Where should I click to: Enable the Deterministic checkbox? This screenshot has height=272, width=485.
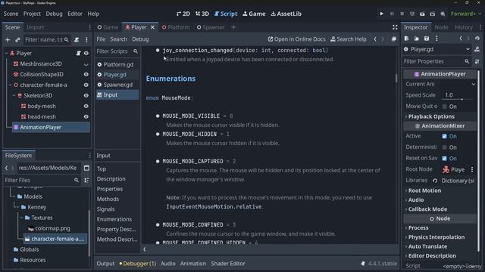click(x=445, y=147)
